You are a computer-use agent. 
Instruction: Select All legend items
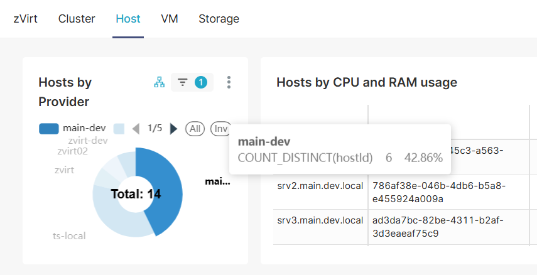coord(195,129)
